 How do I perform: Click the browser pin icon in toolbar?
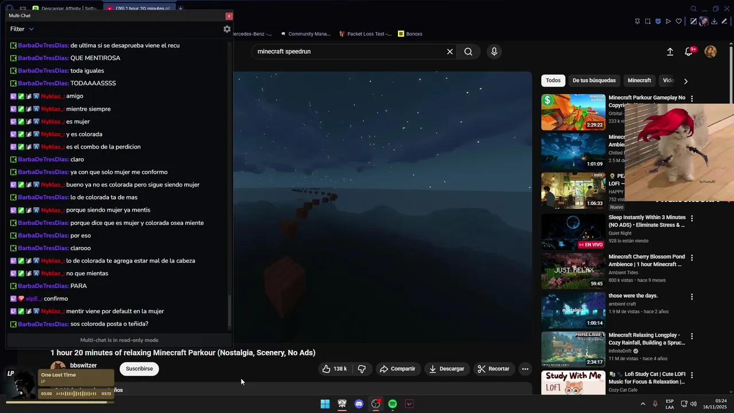click(637, 21)
